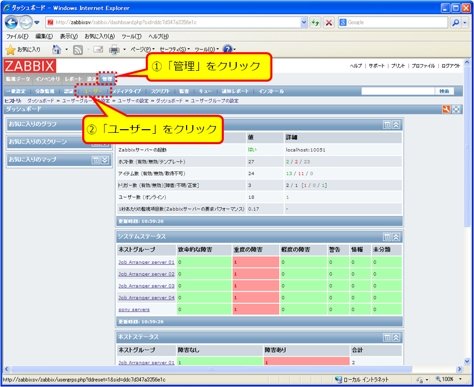Click the blue help question mark icon
Screen dimensions: 474x387
(227, 49)
